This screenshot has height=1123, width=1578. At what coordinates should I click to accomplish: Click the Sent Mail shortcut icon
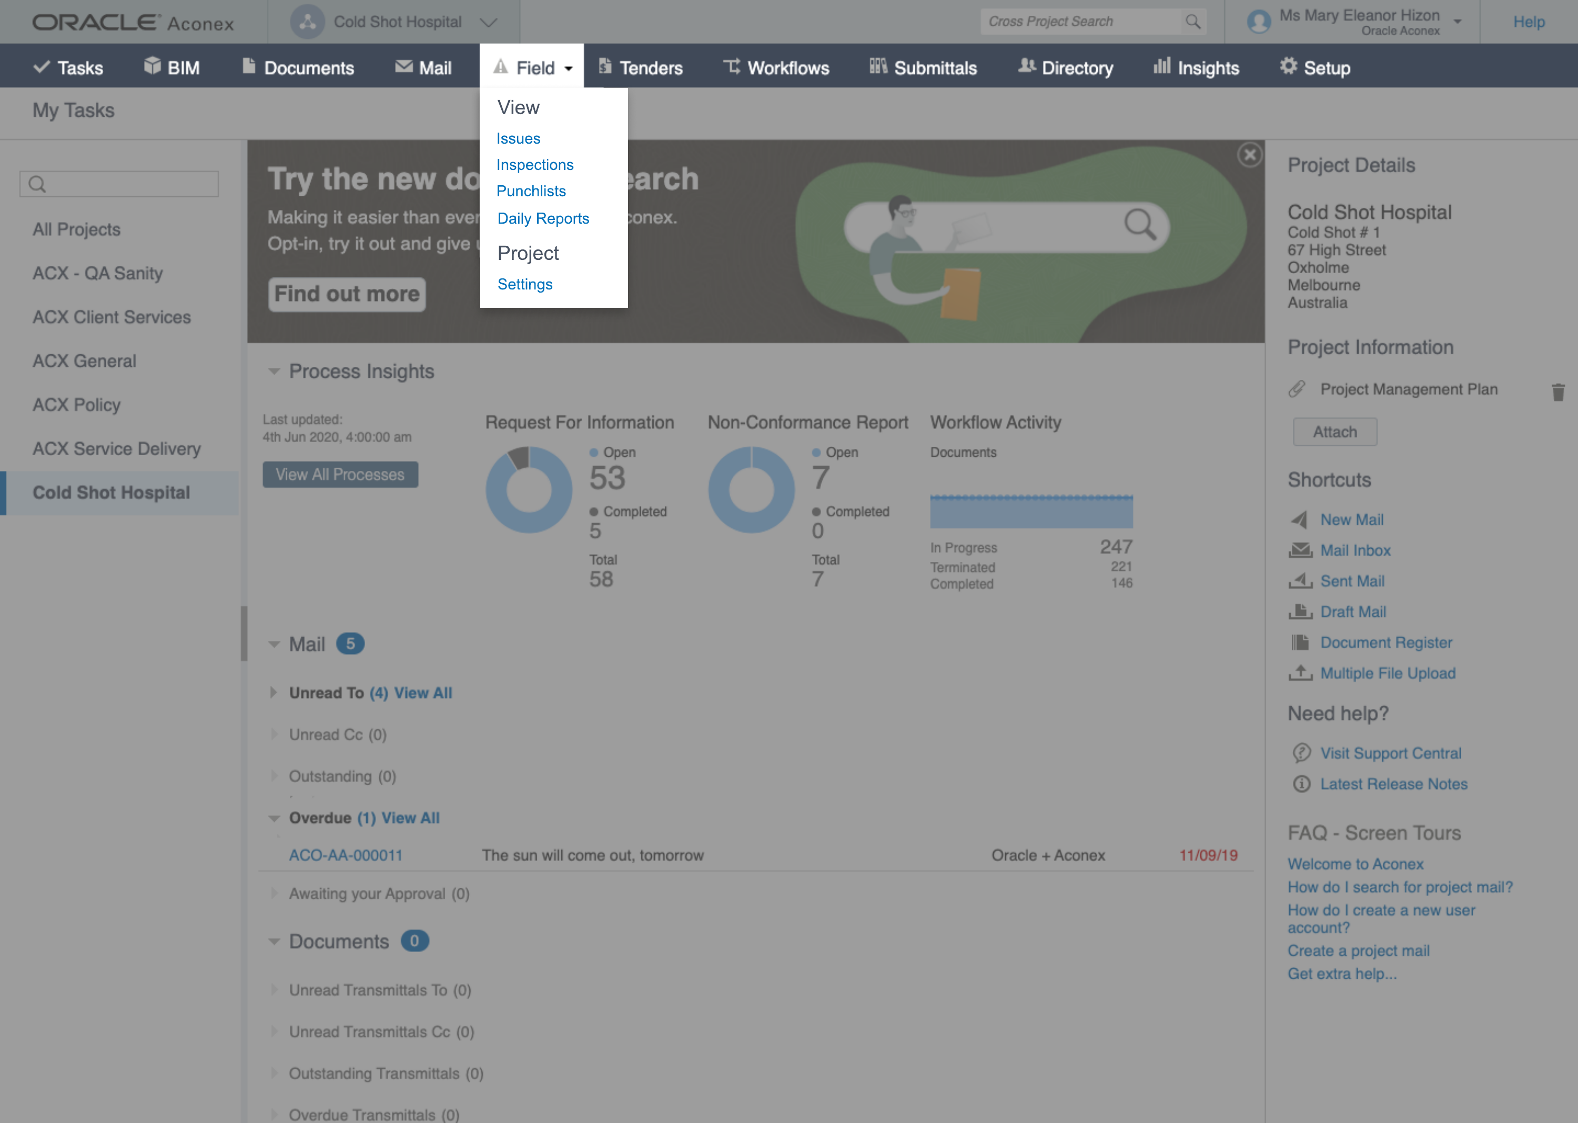pos(1300,581)
